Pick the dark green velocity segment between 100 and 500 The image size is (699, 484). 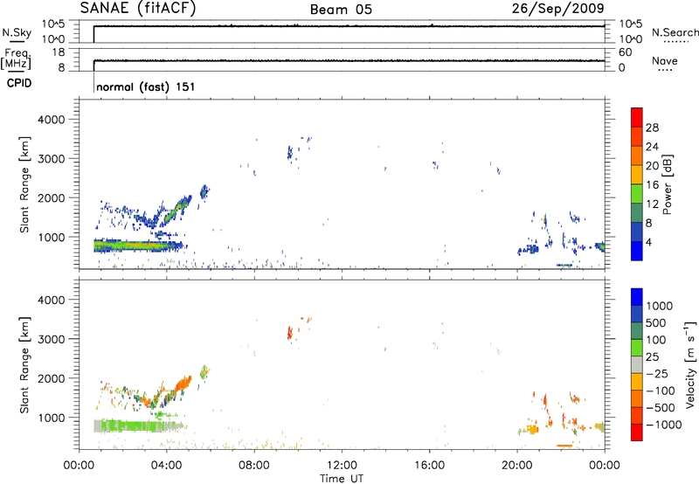(637, 331)
